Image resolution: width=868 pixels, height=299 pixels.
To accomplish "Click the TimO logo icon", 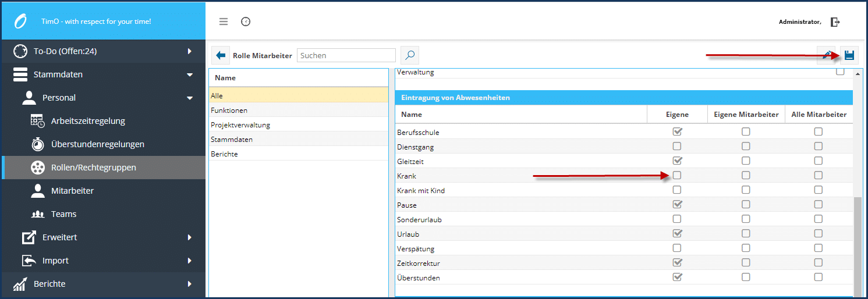I will pos(20,22).
